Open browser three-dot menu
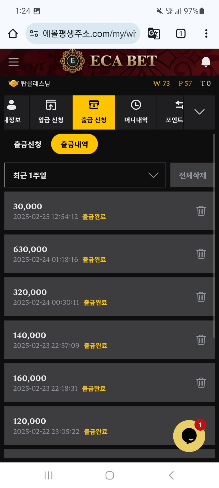219x488 pixels. click(206, 34)
